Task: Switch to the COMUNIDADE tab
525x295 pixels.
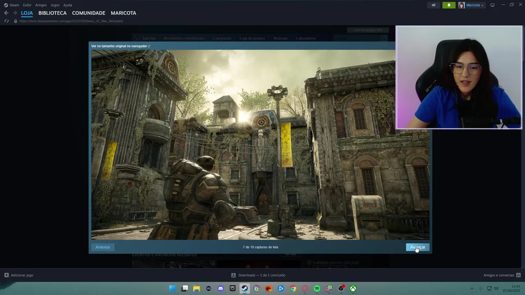Action: (89, 13)
